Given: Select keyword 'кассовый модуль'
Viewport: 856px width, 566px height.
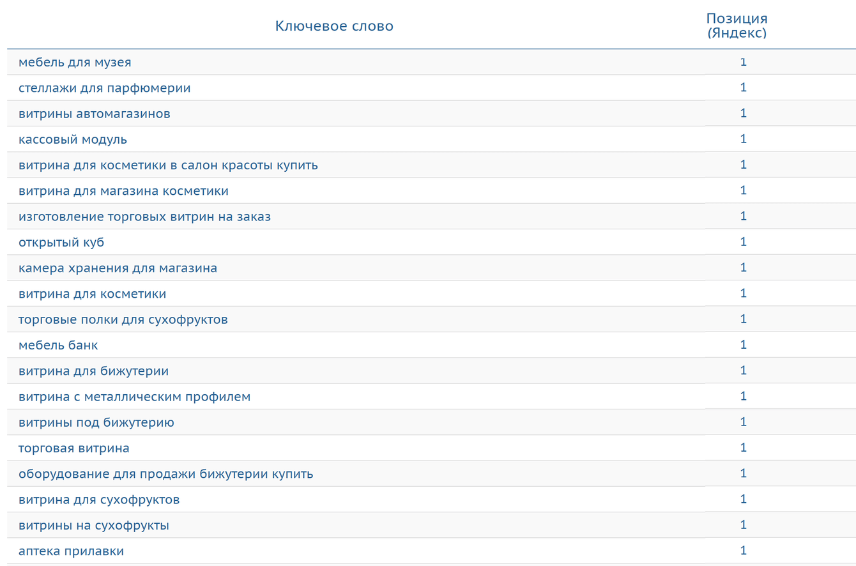Looking at the screenshot, I should click(x=73, y=139).
